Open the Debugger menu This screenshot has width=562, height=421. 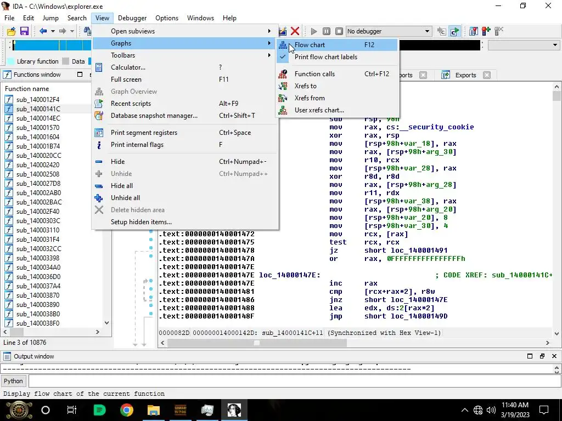pyautogui.click(x=132, y=18)
